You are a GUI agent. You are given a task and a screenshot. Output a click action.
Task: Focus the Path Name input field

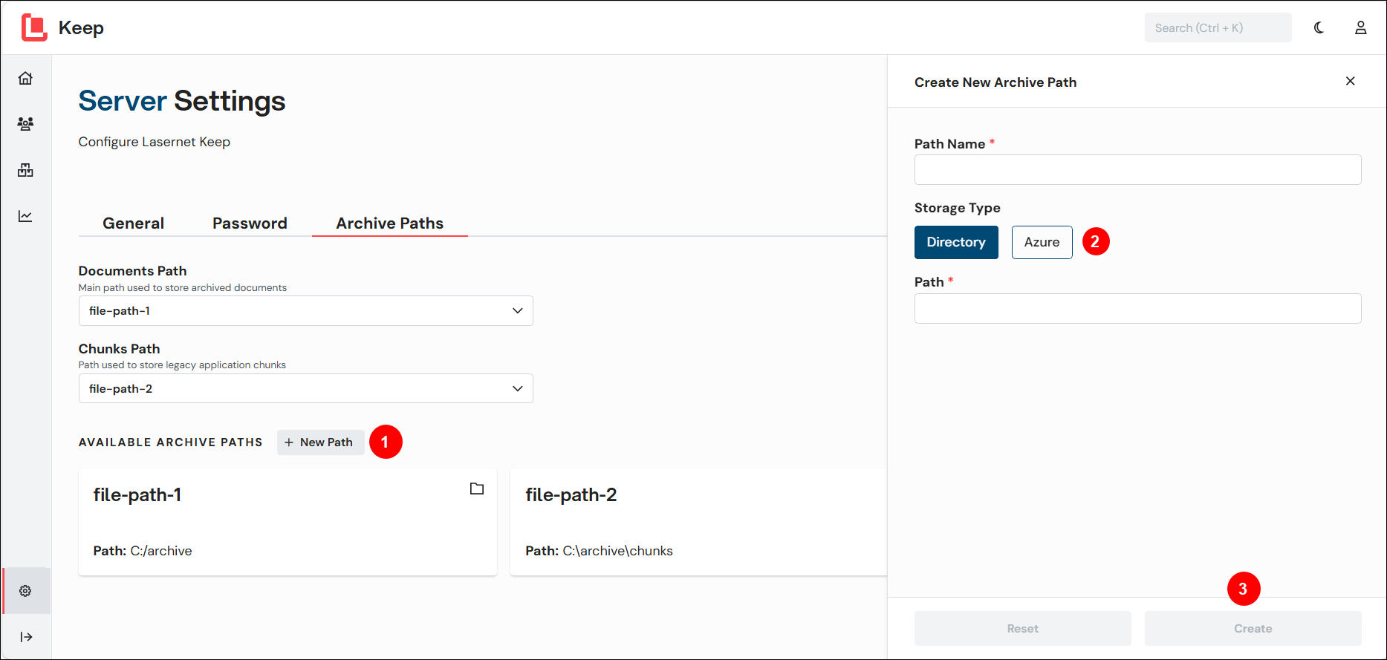(x=1137, y=169)
